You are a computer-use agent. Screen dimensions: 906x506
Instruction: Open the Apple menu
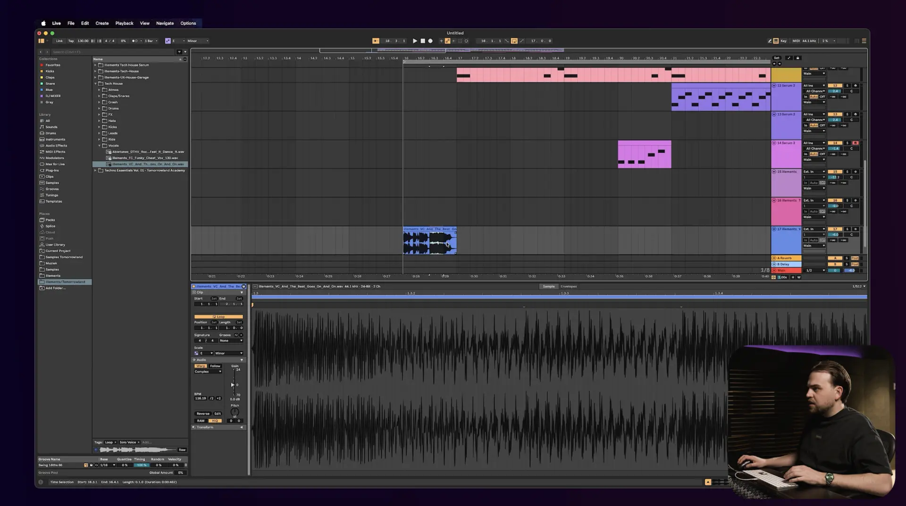(43, 23)
